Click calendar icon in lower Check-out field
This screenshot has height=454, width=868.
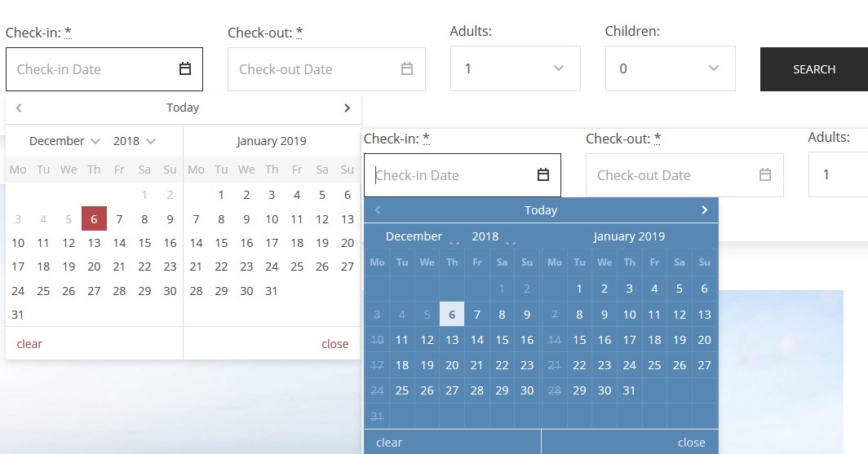click(x=765, y=174)
